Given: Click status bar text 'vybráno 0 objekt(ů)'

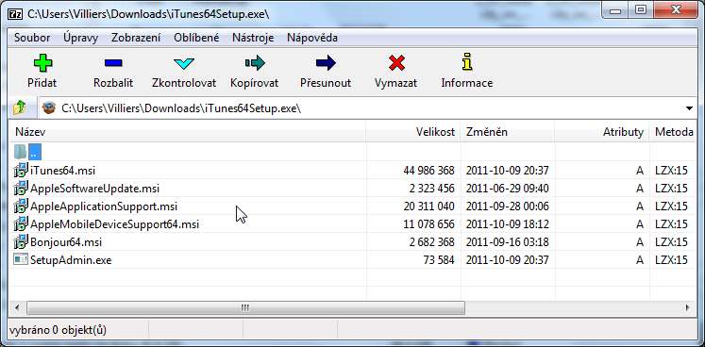Looking at the screenshot, I should point(58,330).
